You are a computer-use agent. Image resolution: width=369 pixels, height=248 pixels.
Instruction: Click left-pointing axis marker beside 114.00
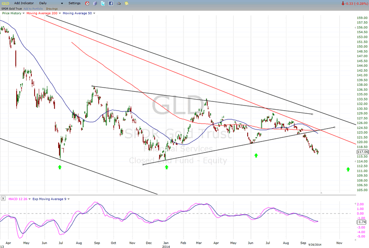tap(355, 161)
